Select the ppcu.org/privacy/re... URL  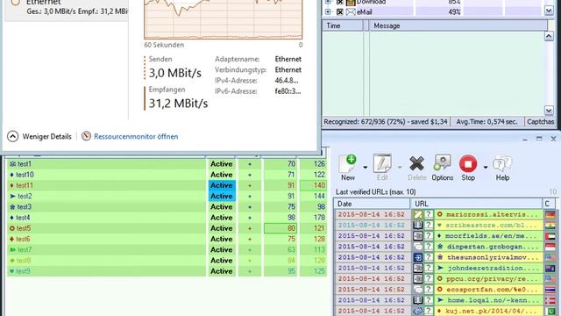492,279
